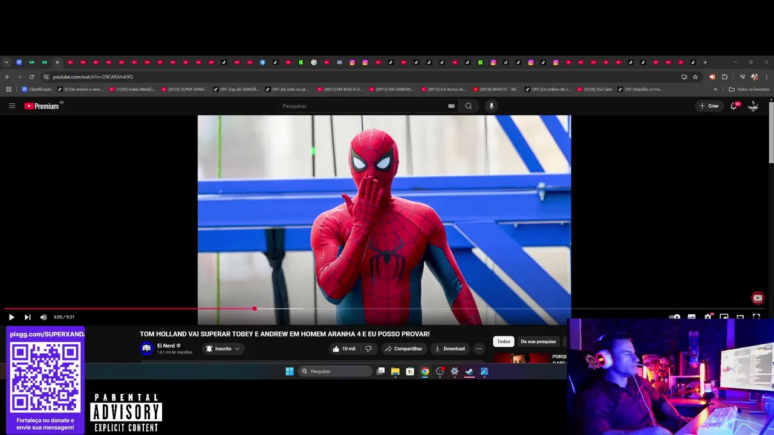Mute the video volume speaker
The height and width of the screenshot is (435, 774).
click(x=44, y=317)
